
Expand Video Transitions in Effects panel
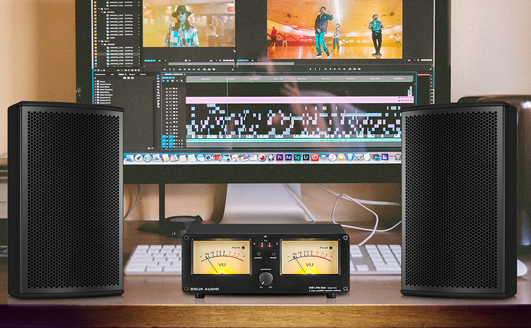pyautogui.click(x=95, y=95)
